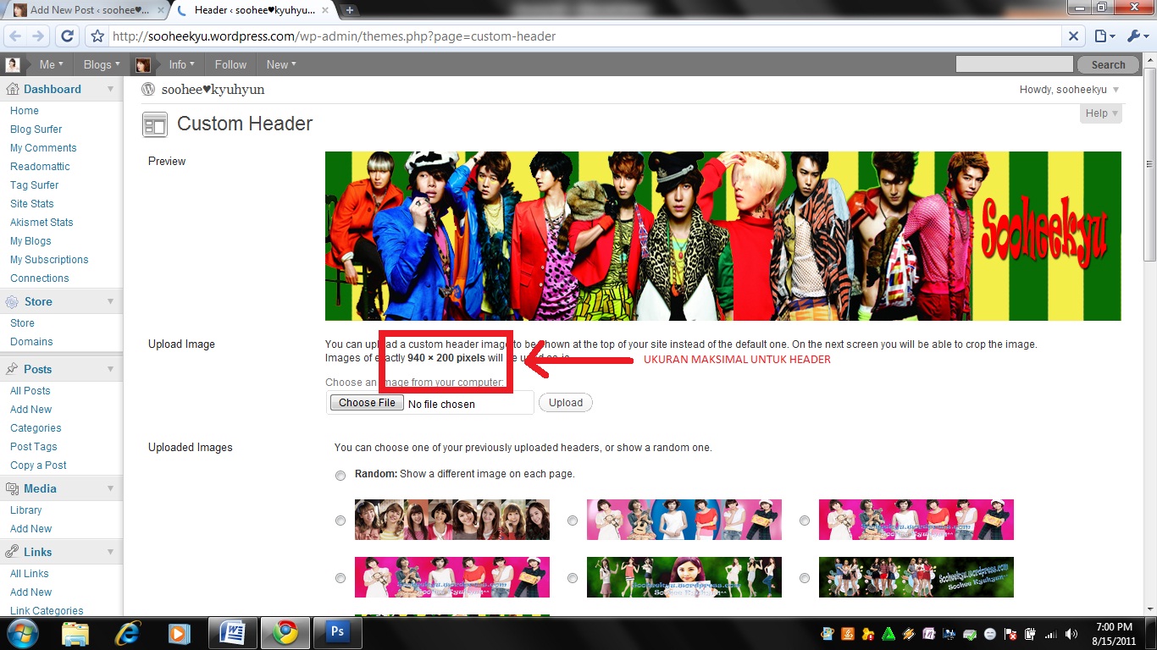The height and width of the screenshot is (650, 1157).
Task: Click the Links chain icon in the sidebar
Action: (12, 552)
